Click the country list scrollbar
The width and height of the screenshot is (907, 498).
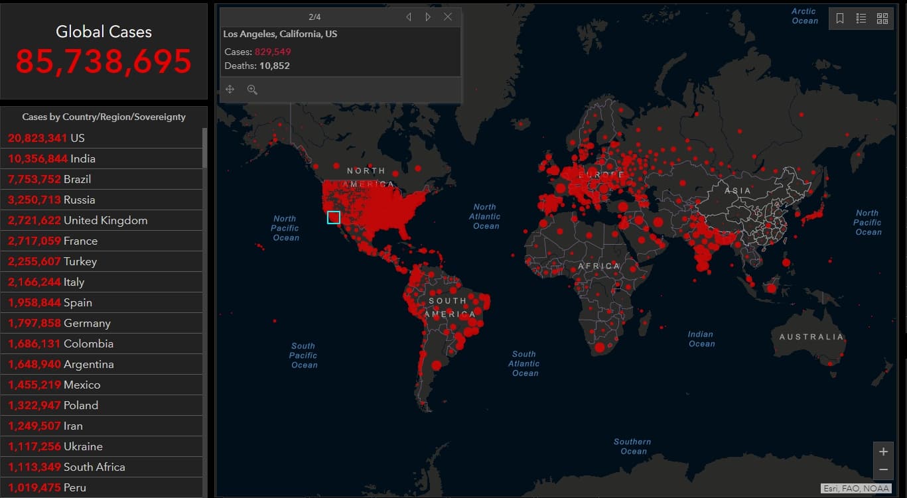click(x=204, y=148)
